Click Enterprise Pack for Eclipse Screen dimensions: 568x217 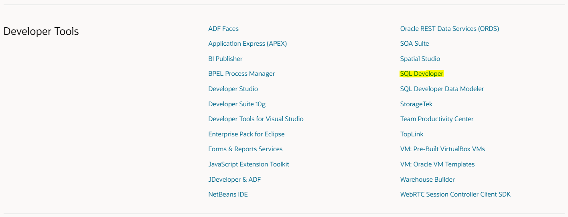(x=246, y=134)
